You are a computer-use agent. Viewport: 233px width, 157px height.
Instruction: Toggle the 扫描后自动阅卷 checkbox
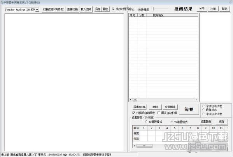coord(134,113)
